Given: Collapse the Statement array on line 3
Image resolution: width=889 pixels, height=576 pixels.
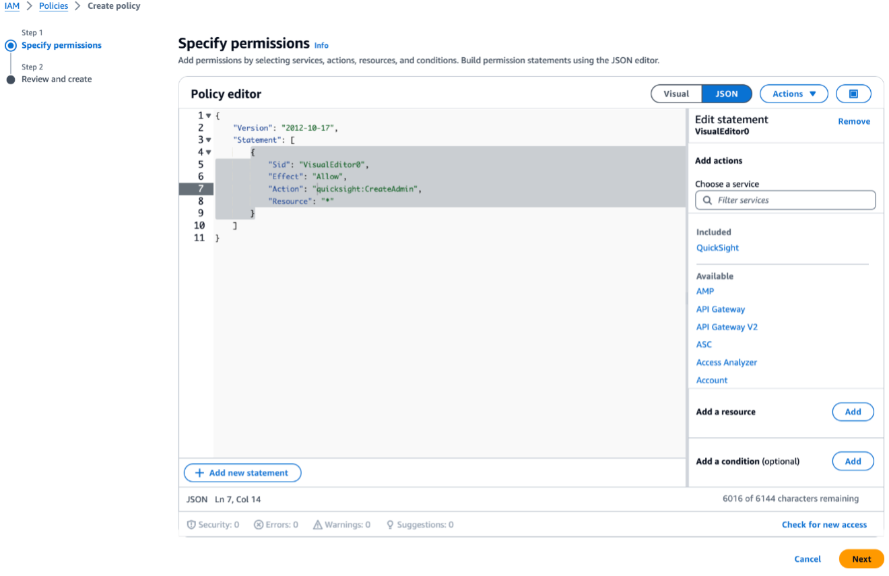Looking at the screenshot, I should click(209, 140).
